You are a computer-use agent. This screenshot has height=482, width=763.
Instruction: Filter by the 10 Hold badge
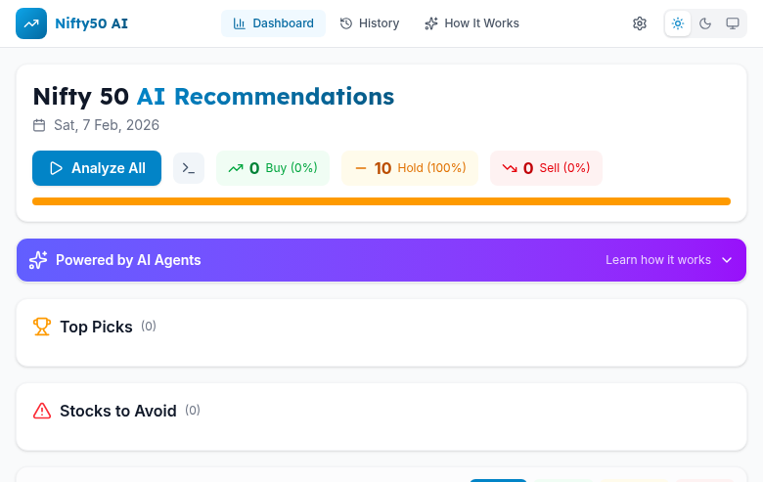410,168
